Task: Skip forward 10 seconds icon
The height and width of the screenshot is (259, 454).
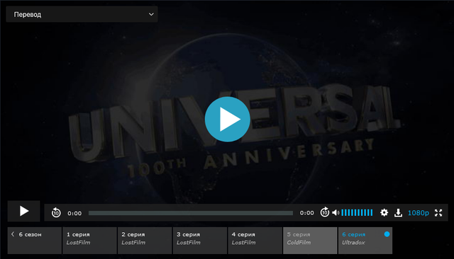Action: [325, 212]
